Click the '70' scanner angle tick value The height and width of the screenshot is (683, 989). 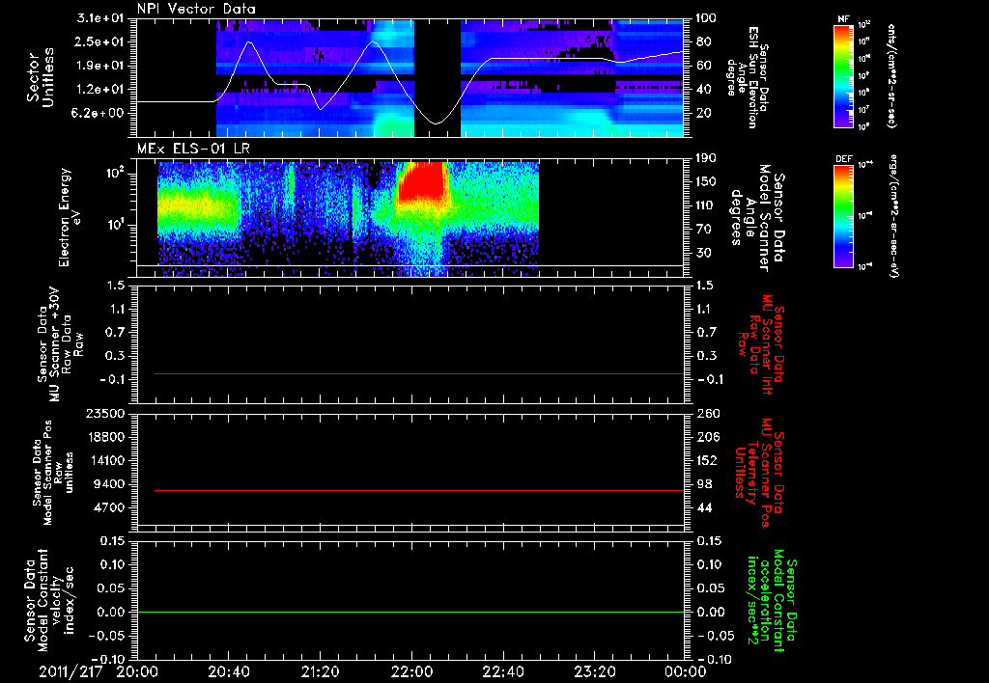[703, 230]
